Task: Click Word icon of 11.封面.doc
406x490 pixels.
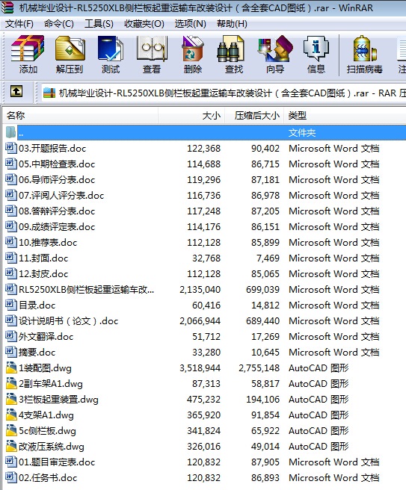Action: [11, 258]
